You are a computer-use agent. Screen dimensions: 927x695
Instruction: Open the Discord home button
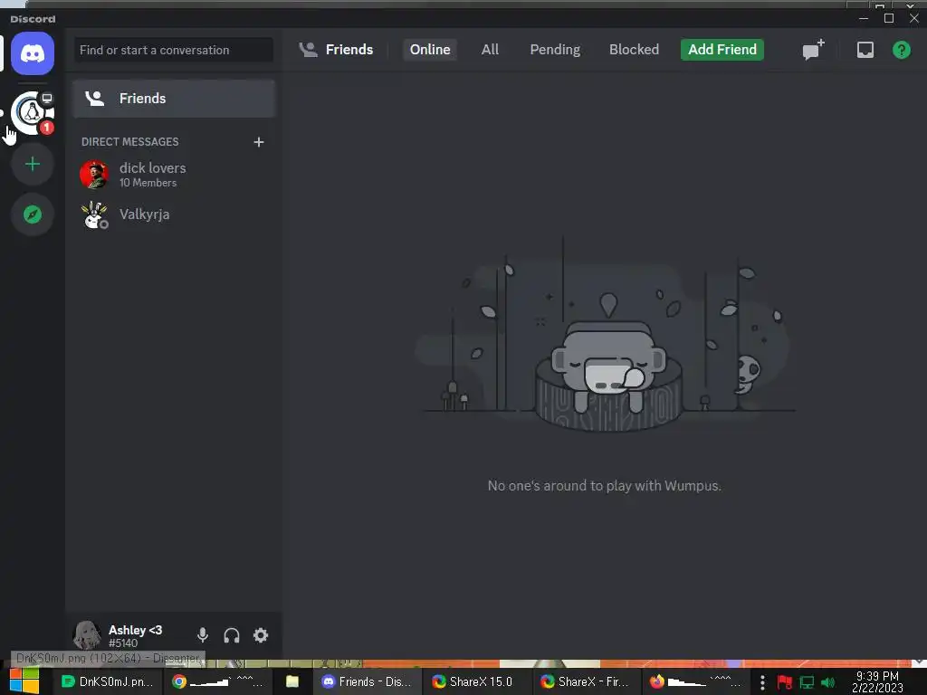point(33,53)
